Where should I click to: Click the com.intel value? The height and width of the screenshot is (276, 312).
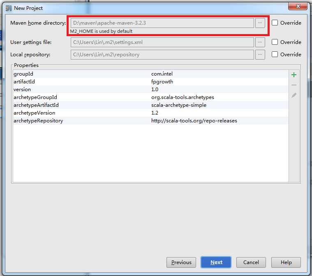[162, 74]
